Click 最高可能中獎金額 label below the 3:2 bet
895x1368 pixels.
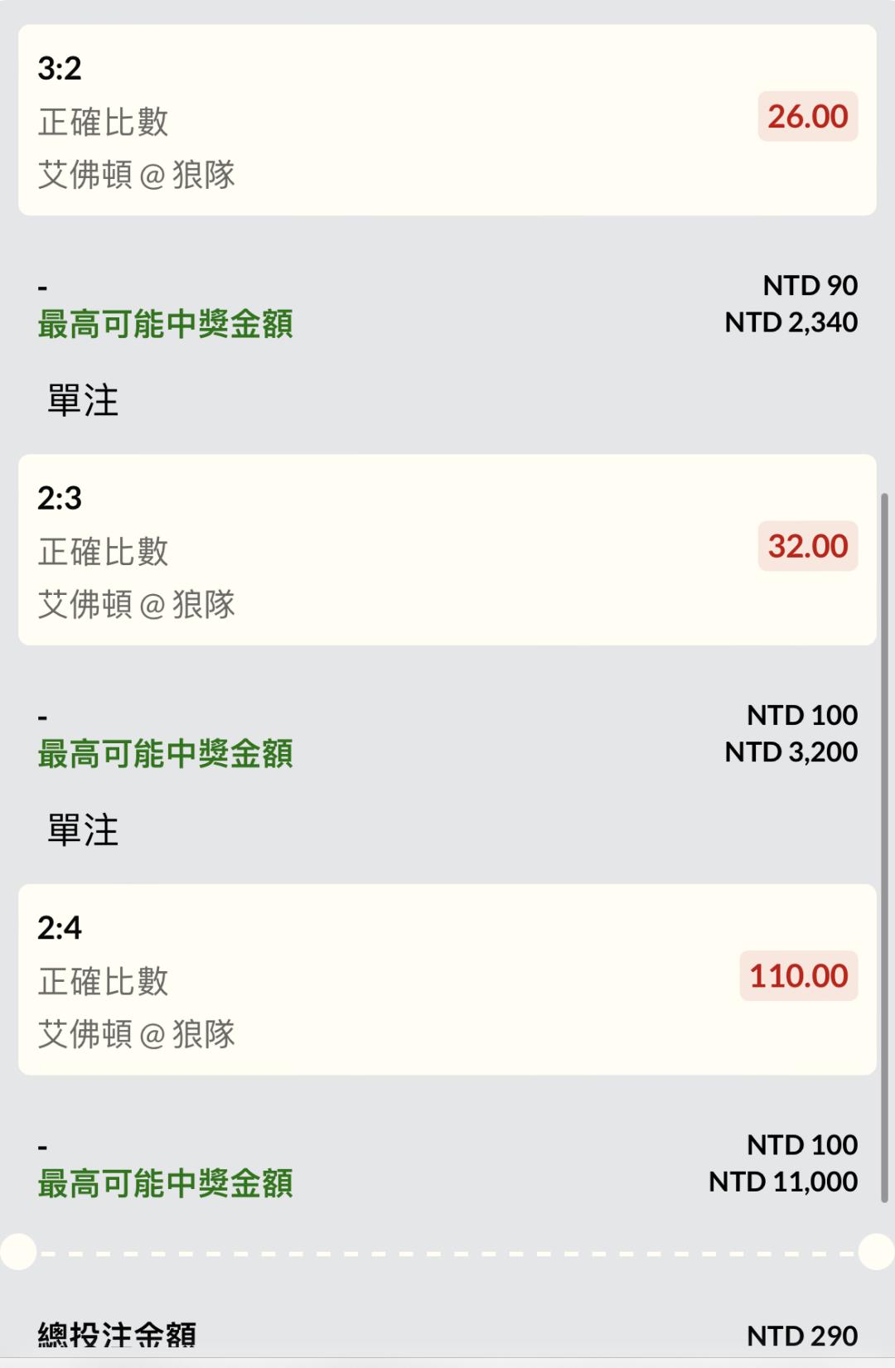point(165,324)
